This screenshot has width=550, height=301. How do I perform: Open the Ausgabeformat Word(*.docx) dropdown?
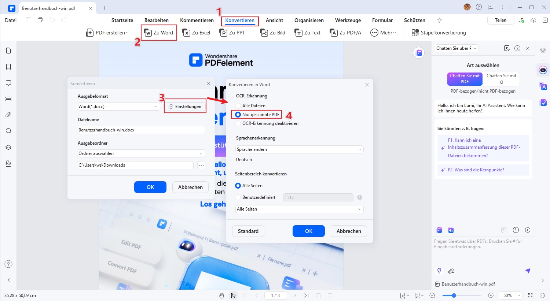118,107
